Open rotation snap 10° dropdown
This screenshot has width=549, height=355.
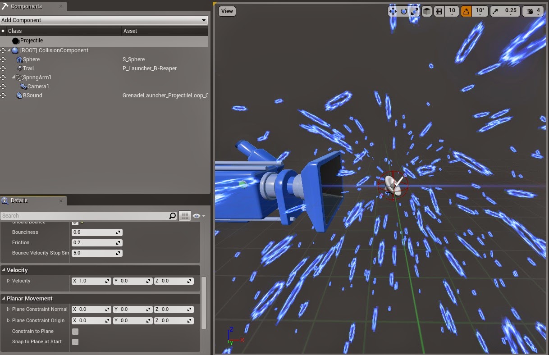point(480,11)
